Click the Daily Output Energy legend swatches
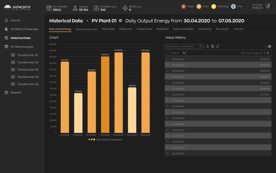This screenshot has width=276, height=173. pos(92,139)
